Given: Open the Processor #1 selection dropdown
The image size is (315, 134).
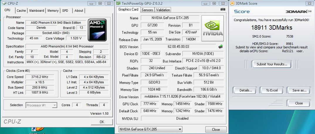Looking at the screenshot, I should pos(41,105).
